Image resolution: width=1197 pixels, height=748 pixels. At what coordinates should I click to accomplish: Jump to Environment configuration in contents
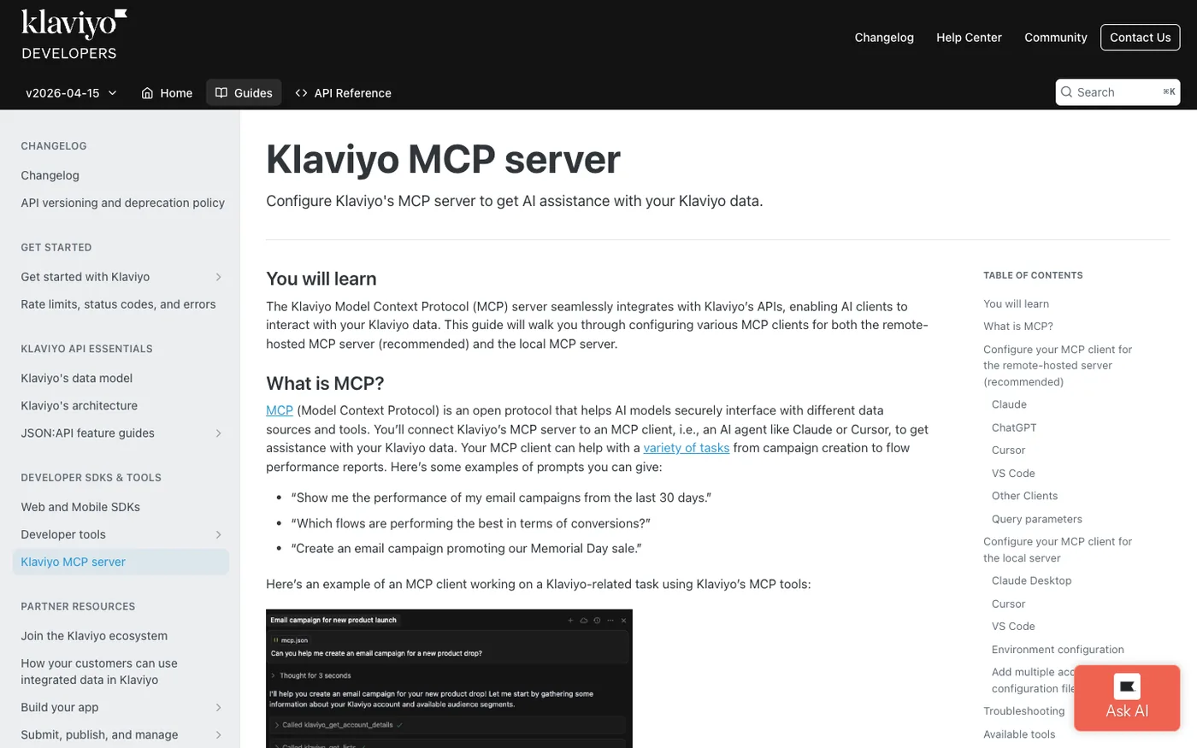pyautogui.click(x=1058, y=650)
